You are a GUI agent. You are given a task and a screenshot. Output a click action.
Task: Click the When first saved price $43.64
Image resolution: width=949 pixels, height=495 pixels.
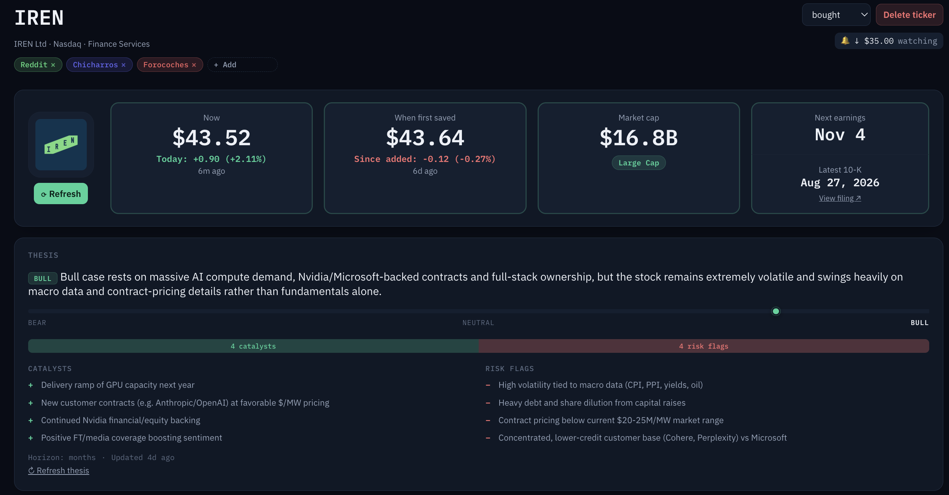pyautogui.click(x=425, y=138)
